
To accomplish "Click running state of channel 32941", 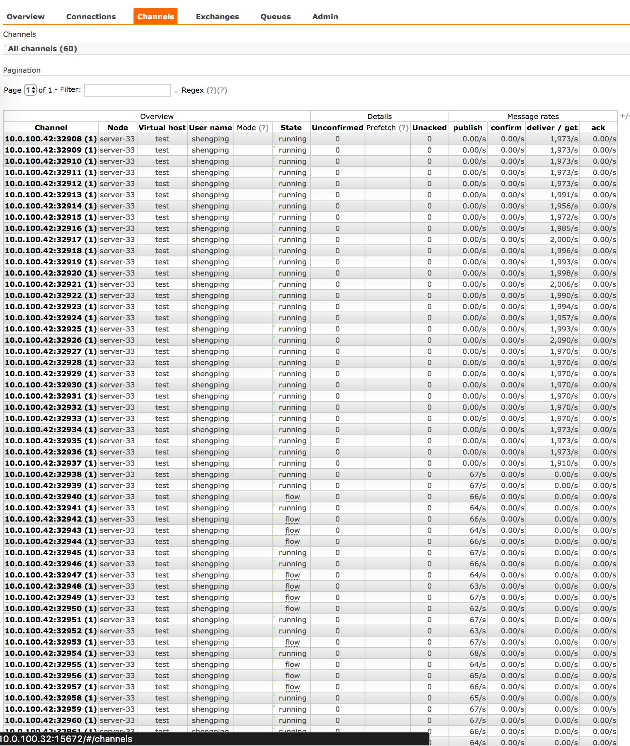I will (293, 508).
